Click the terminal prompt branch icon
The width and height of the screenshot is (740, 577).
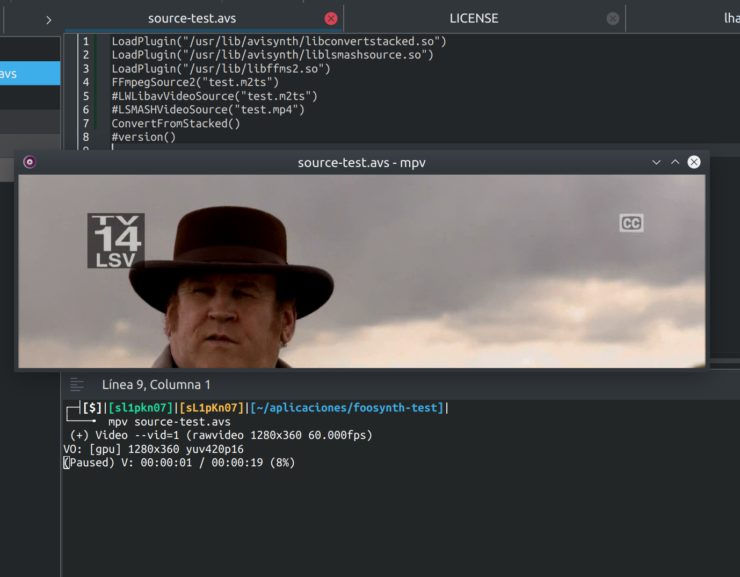[72, 410]
